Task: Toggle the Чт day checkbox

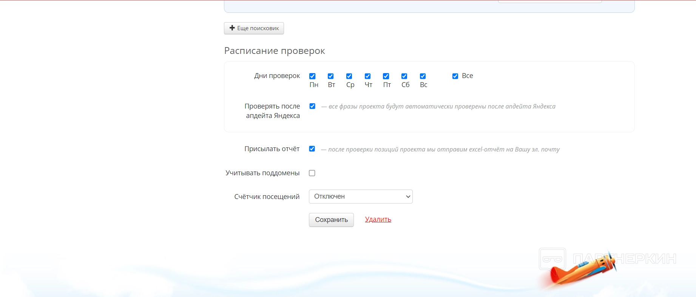Action: click(x=368, y=76)
